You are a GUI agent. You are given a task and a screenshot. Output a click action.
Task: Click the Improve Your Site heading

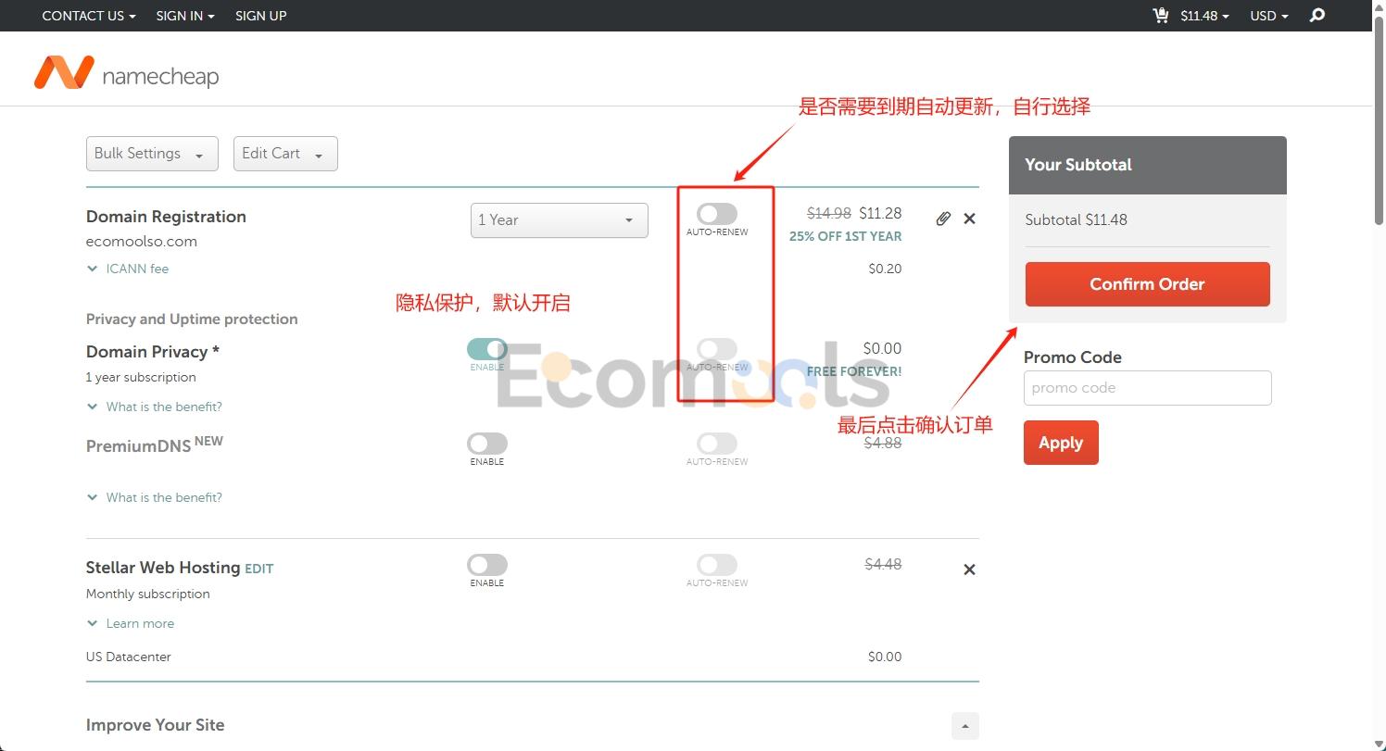point(156,725)
